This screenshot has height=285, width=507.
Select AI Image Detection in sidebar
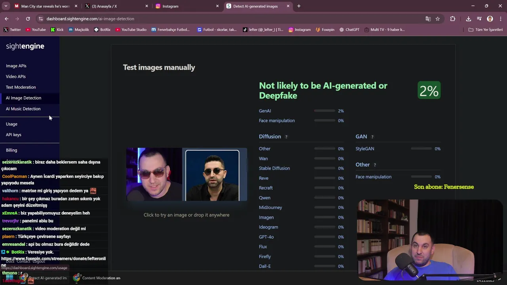tap(23, 98)
